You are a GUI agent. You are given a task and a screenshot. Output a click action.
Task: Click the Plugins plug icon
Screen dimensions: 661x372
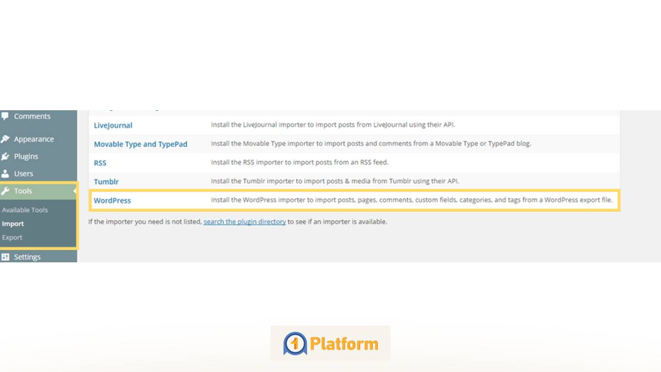(x=6, y=157)
